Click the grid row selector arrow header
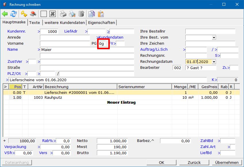This screenshot has width=244, height=167. pyautogui.click(x=6, y=87)
